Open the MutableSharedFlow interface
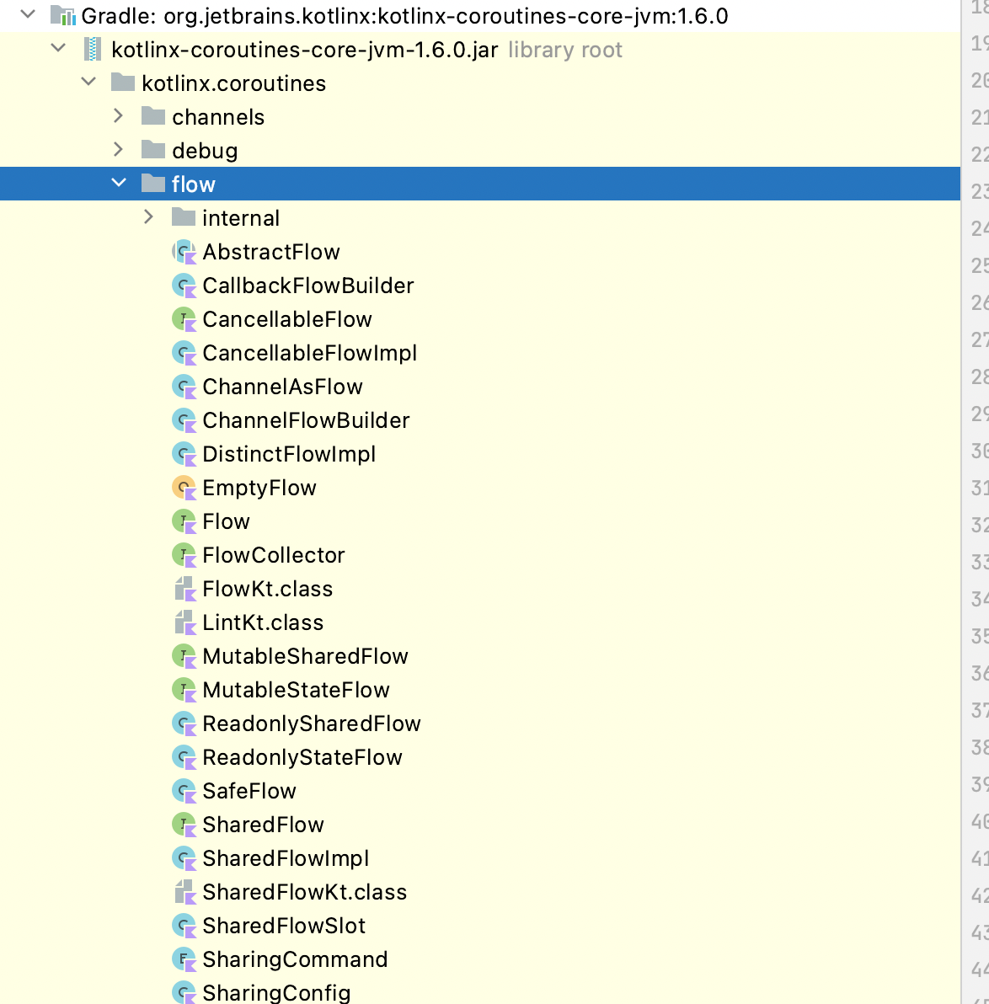This screenshot has width=989, height=1004. click(x=305, y=656)
